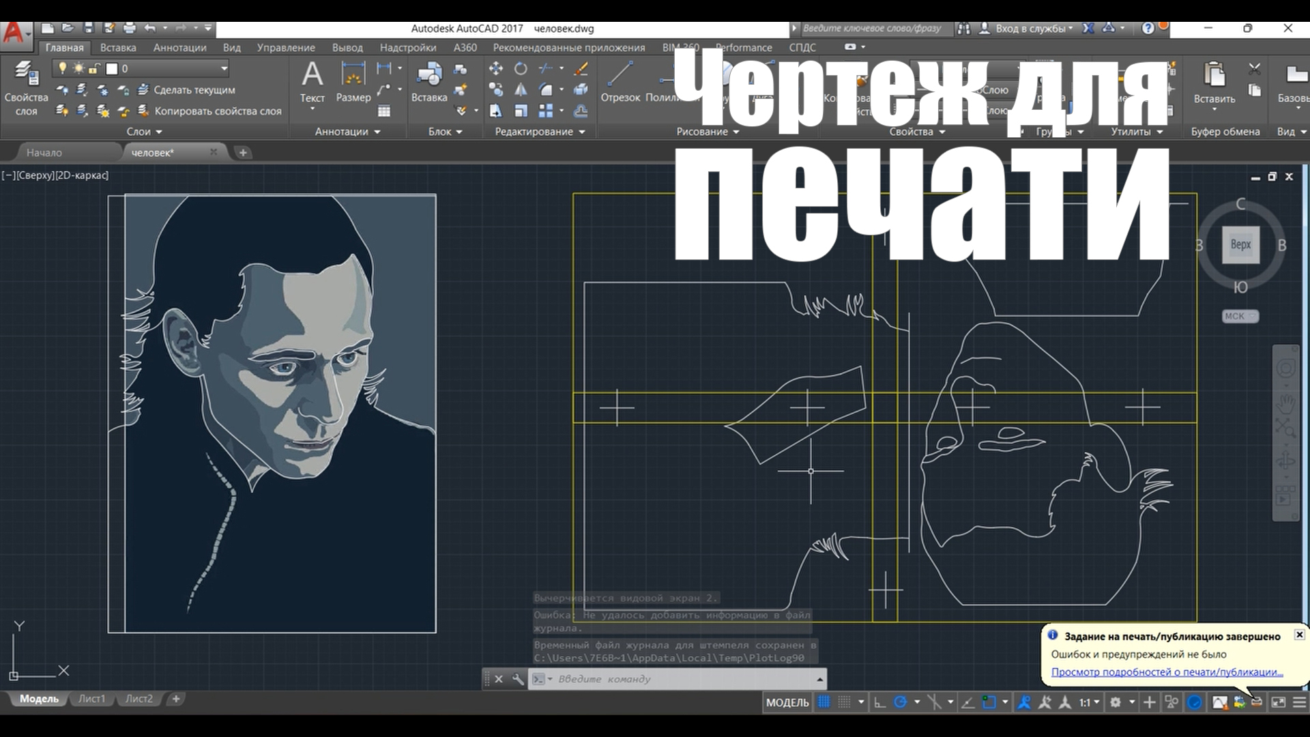Select the Rotate tool in Редактирование panel

coord(521,68)
